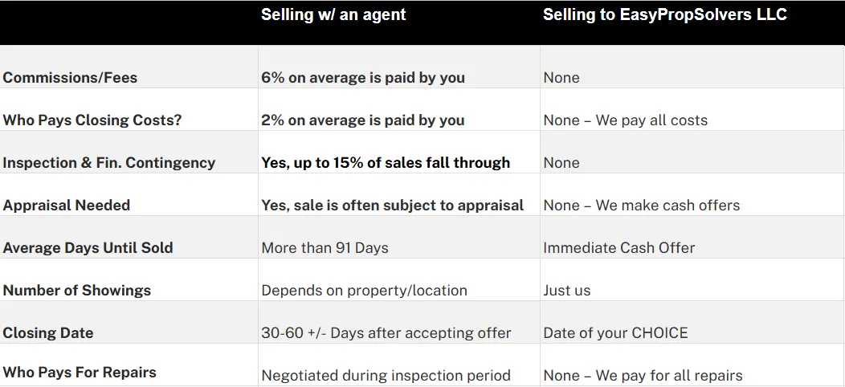The image size is (845, 387).
Task: Select the Commissions/Fees row label
Action: tap(70, 78)
